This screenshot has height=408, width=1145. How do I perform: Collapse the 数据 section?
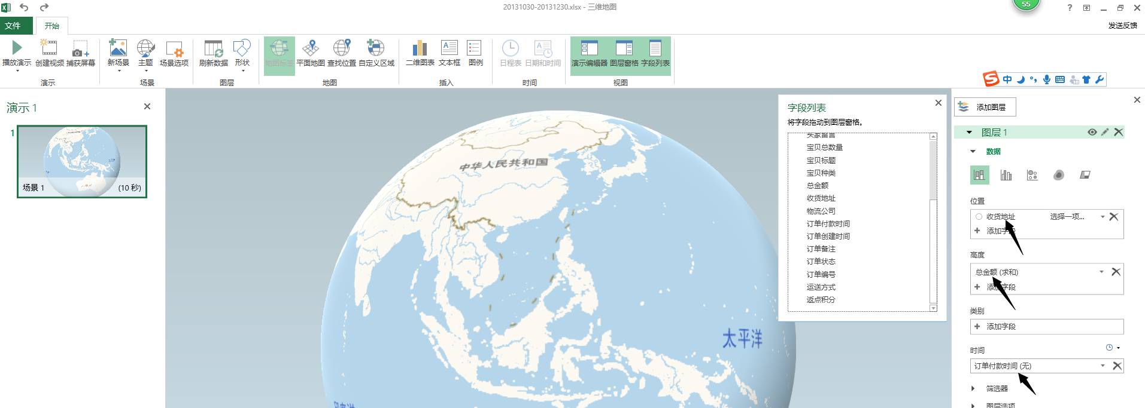973,151
